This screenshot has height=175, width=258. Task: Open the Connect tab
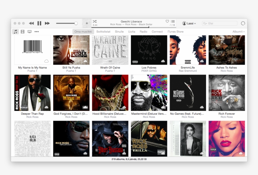(157, 31)
